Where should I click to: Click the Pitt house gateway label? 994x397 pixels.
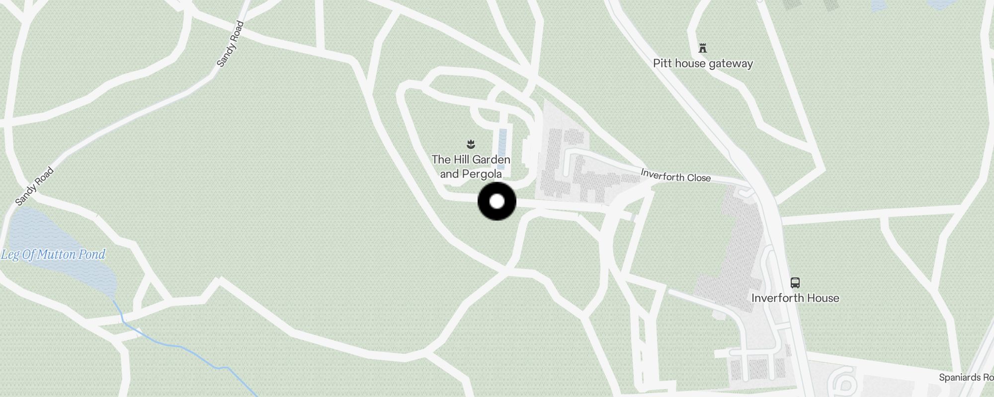703,64
